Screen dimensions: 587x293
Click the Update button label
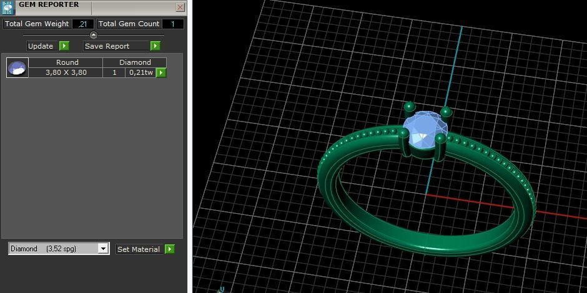pyautogui.click(x=42, y=46)
